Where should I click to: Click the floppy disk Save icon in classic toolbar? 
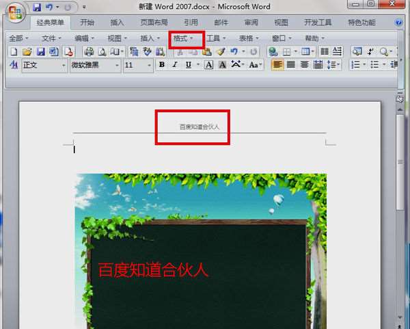tap(40, 51)
